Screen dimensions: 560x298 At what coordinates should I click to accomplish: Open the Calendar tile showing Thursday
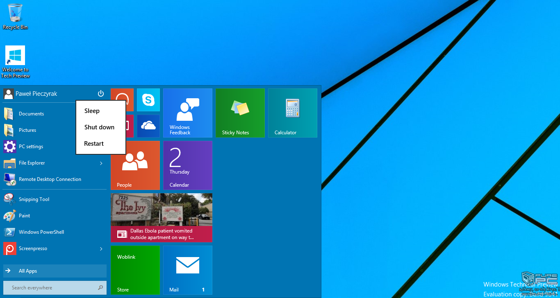click(187, 165)
